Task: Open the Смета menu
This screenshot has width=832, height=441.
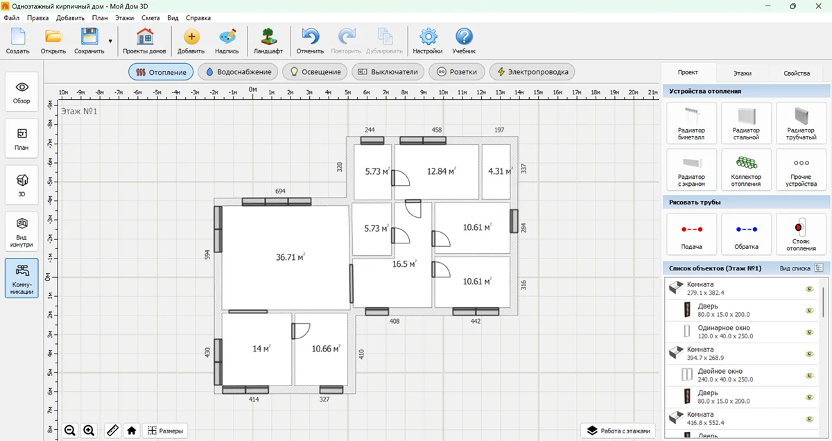Action: (x=150, y=17)
